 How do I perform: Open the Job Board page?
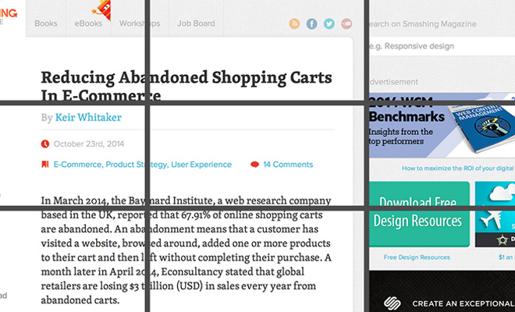coord(196,23)
